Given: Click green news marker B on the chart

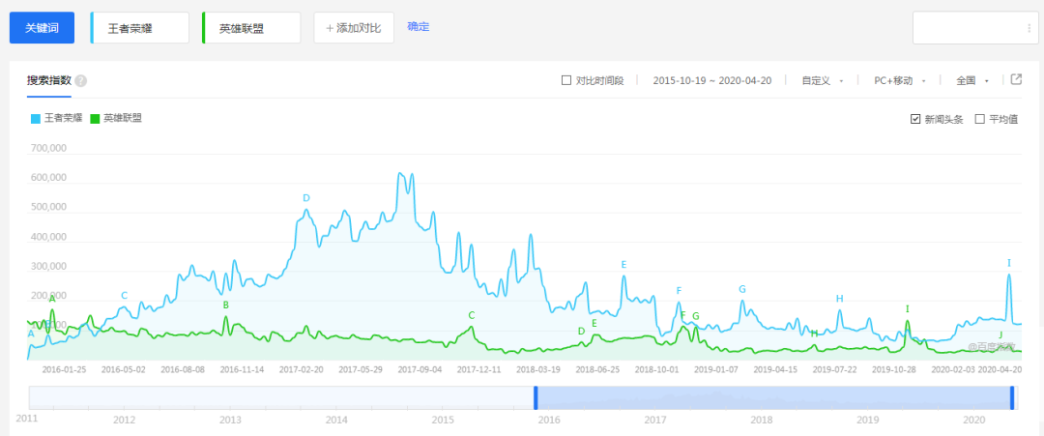Looking at the screenshot, I should pyautogui.click(x=226, y=305).
